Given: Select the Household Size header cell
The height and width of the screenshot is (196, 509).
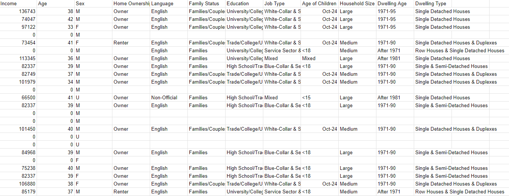Looking at the screenshot, I should click(357, 3).
